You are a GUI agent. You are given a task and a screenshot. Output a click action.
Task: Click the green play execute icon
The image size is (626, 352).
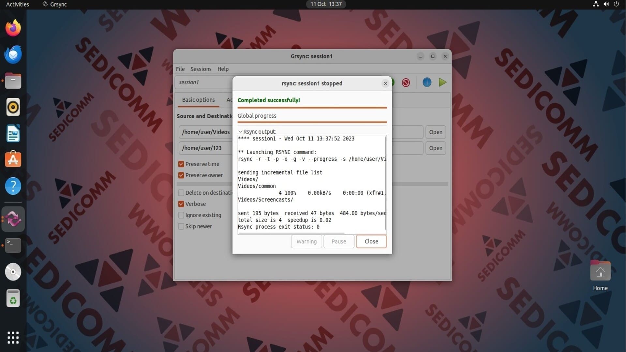tap(442, 82)
